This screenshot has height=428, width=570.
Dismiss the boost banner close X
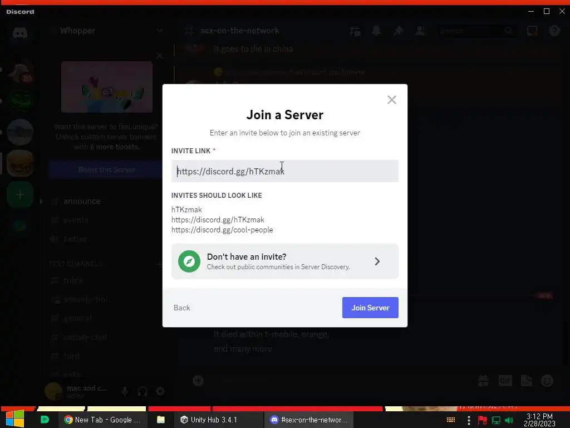click(x=159, y=56)
